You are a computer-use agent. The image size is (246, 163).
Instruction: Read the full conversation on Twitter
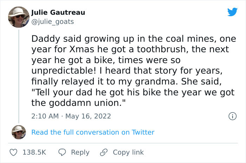pos(93,132)
